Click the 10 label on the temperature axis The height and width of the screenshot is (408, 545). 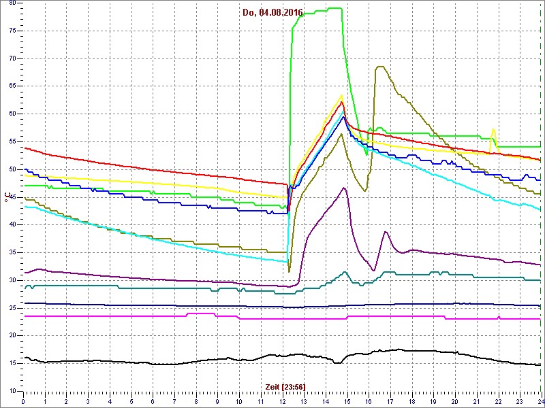point(12,391)
